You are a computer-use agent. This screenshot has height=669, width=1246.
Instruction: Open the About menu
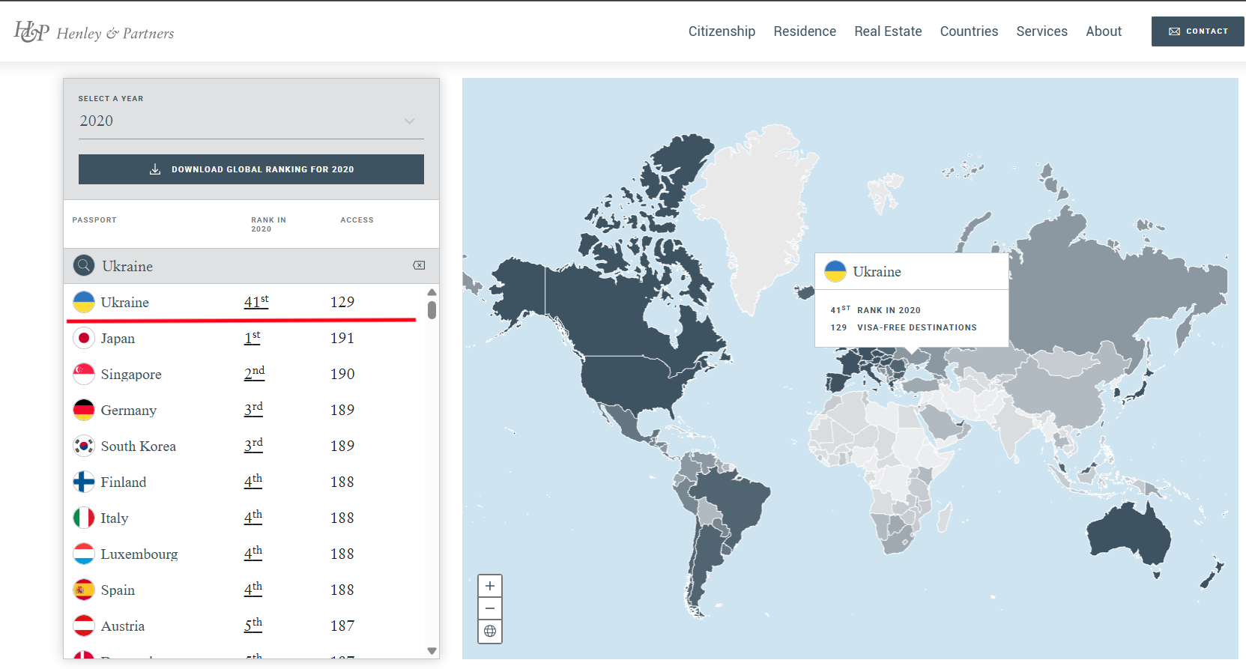[1104, 31]
